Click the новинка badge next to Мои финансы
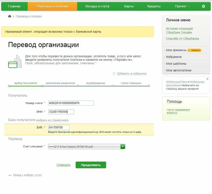This screenshot has width=212, height=194. coord(194,50)
